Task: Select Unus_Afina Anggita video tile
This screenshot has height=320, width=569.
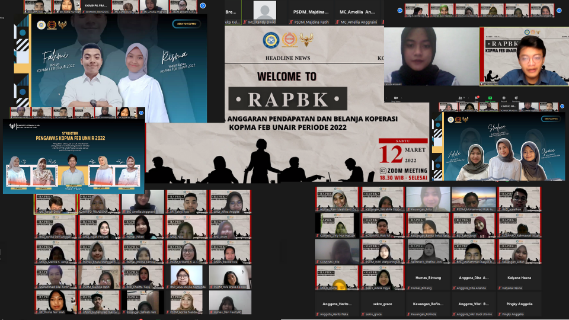Action: click(230, 201)
